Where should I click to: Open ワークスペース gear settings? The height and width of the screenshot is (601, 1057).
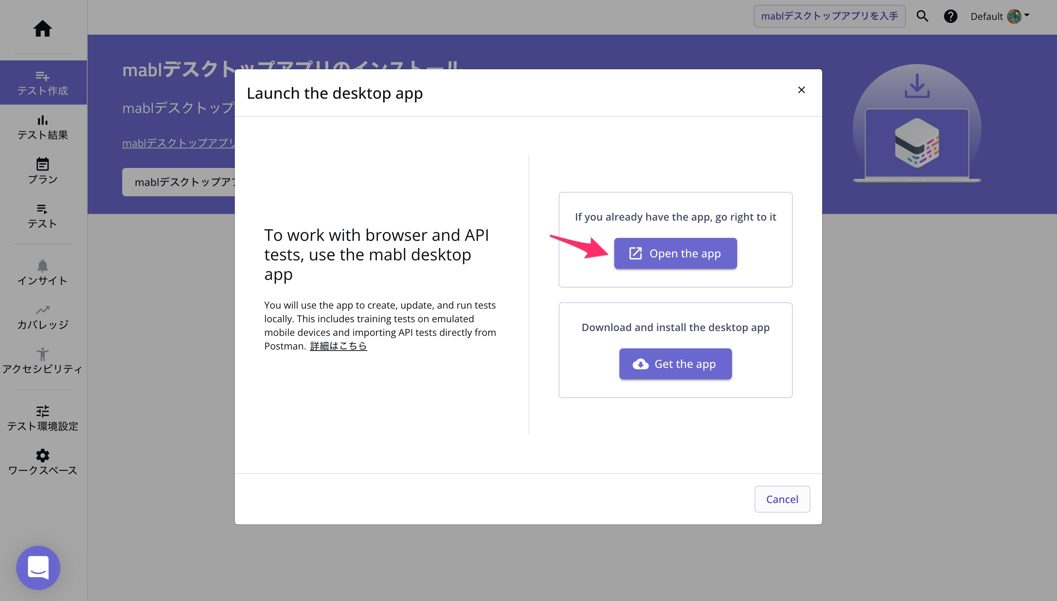coord(42,455)
